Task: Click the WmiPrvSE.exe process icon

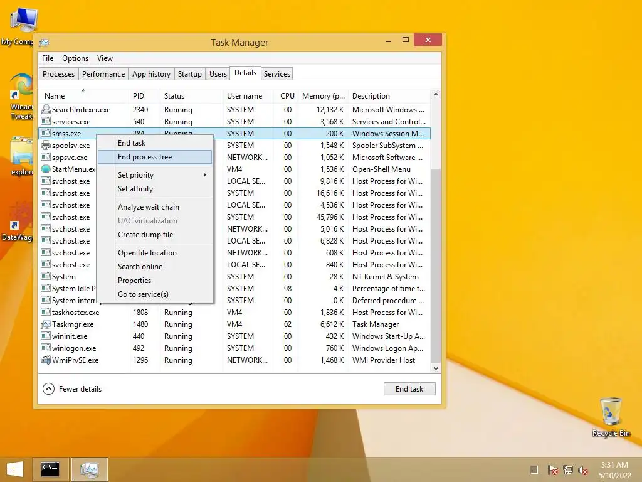Action: 45,360
